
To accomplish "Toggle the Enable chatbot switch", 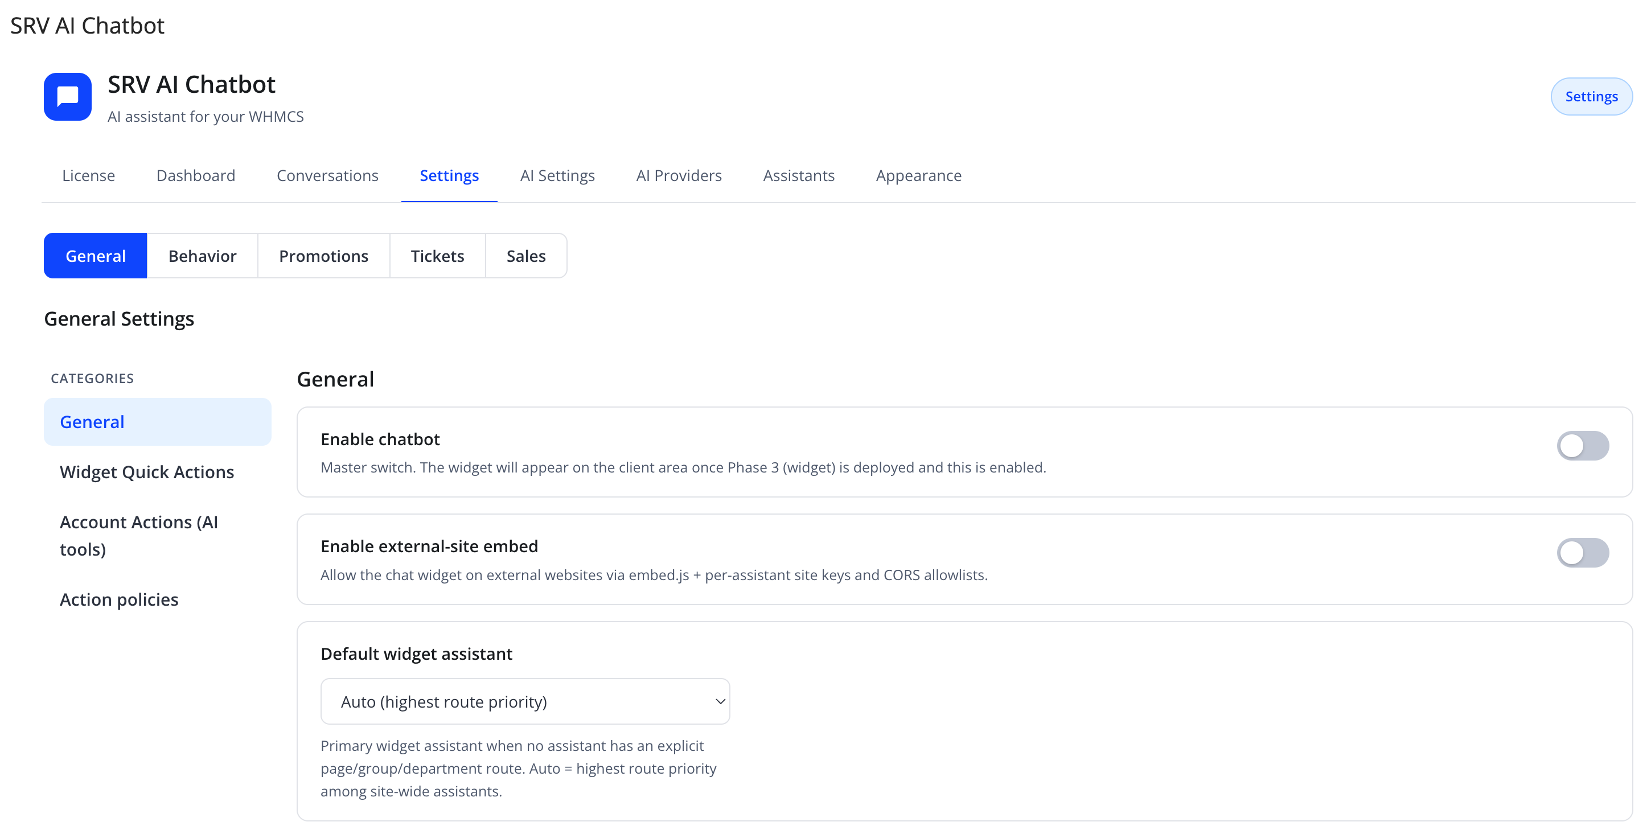I will [1583, 445].
